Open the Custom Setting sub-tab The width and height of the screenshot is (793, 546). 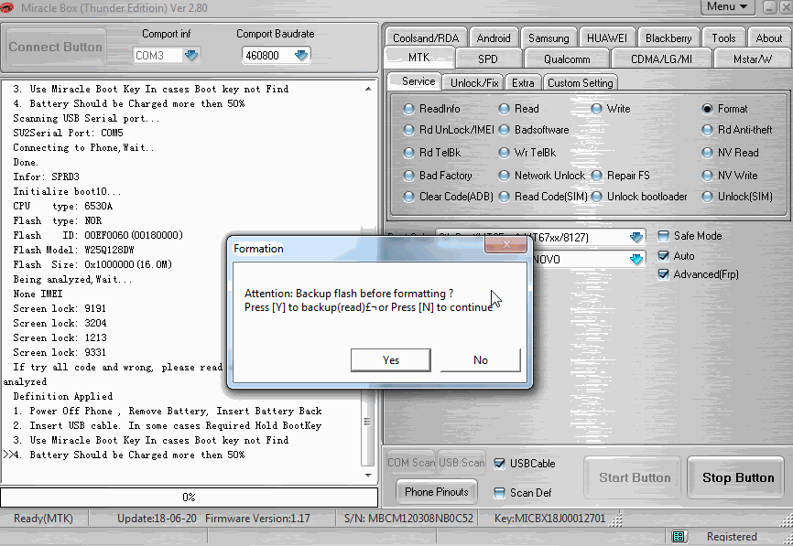581,83
